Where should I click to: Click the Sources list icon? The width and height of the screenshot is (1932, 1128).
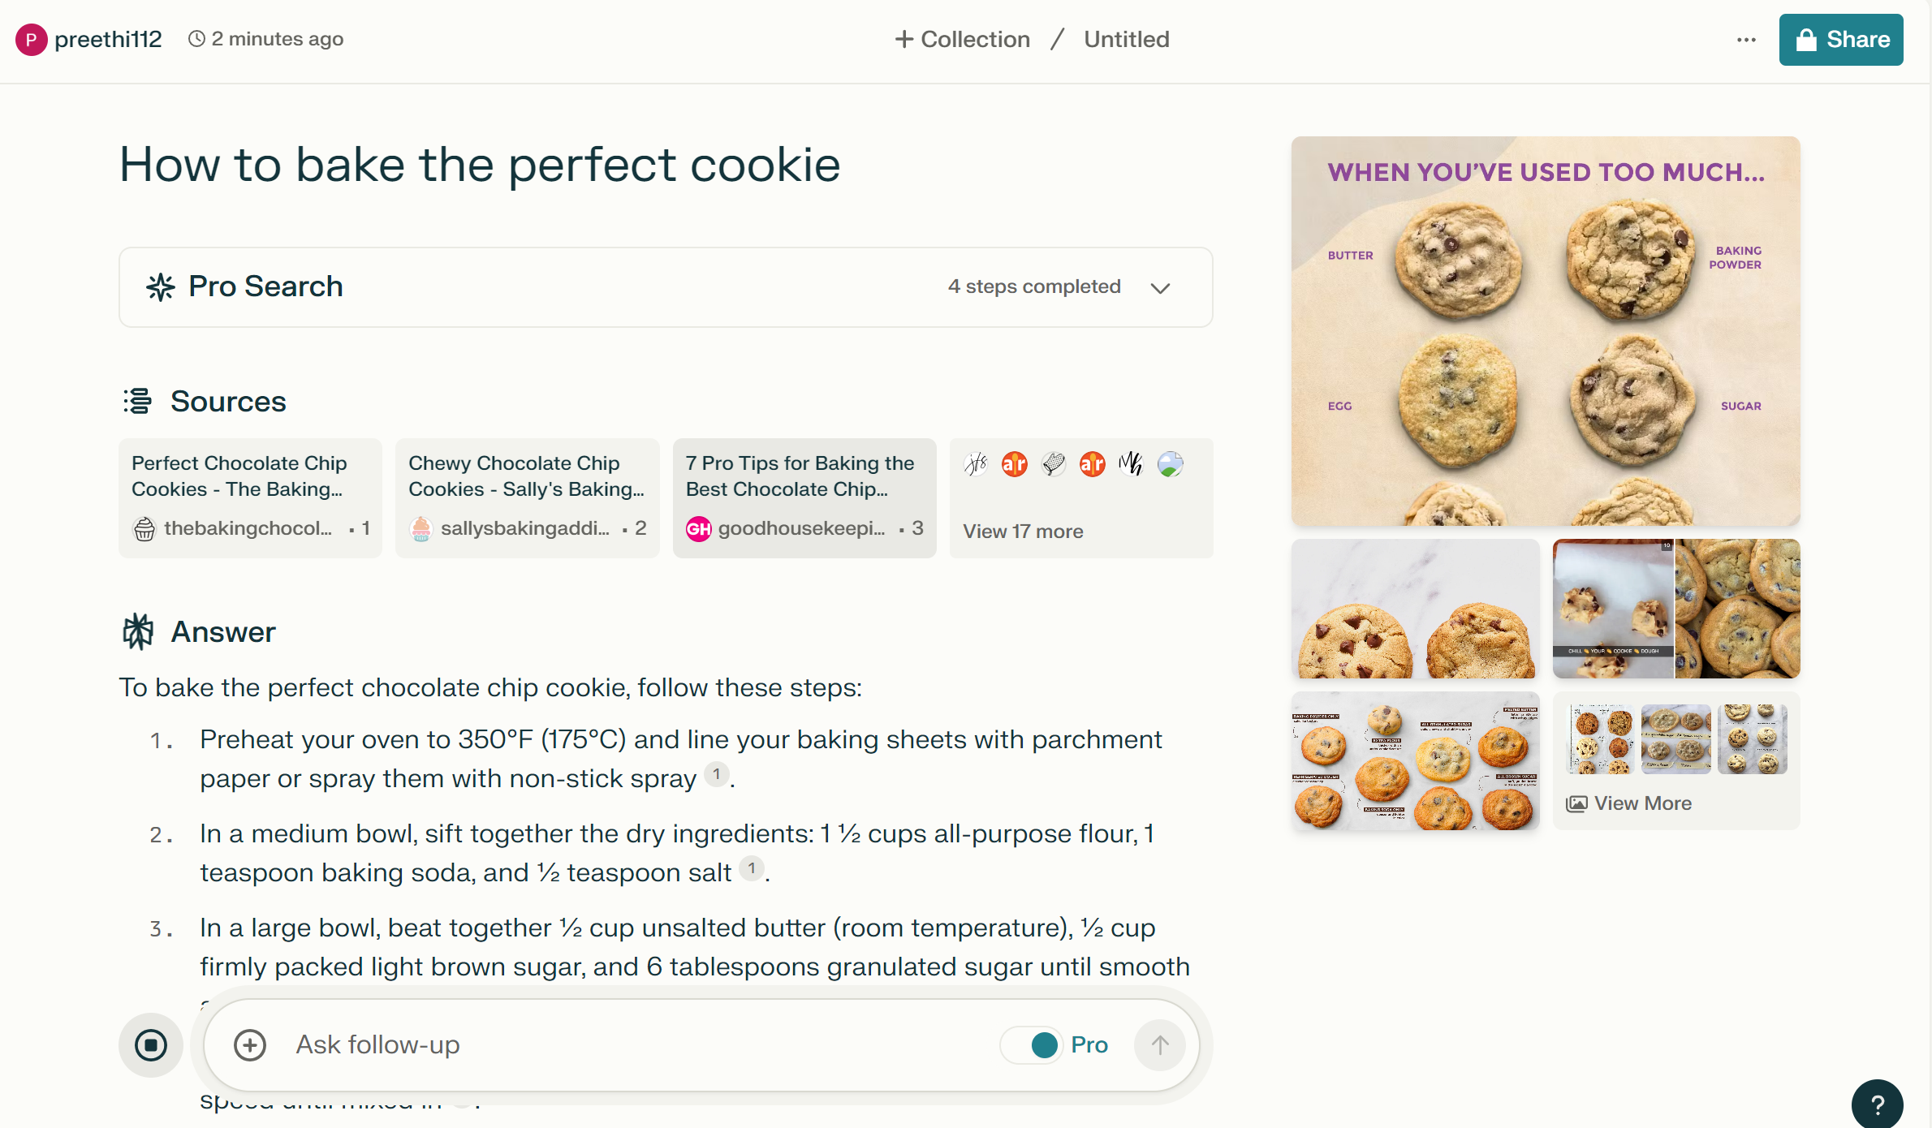click(x=137, y=401)
